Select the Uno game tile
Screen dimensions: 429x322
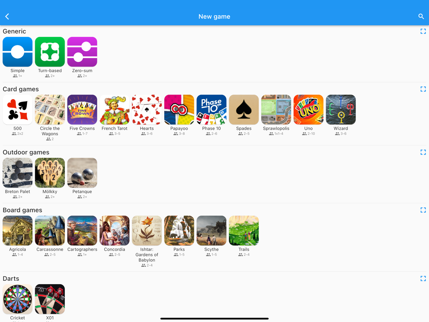(308, 109)
